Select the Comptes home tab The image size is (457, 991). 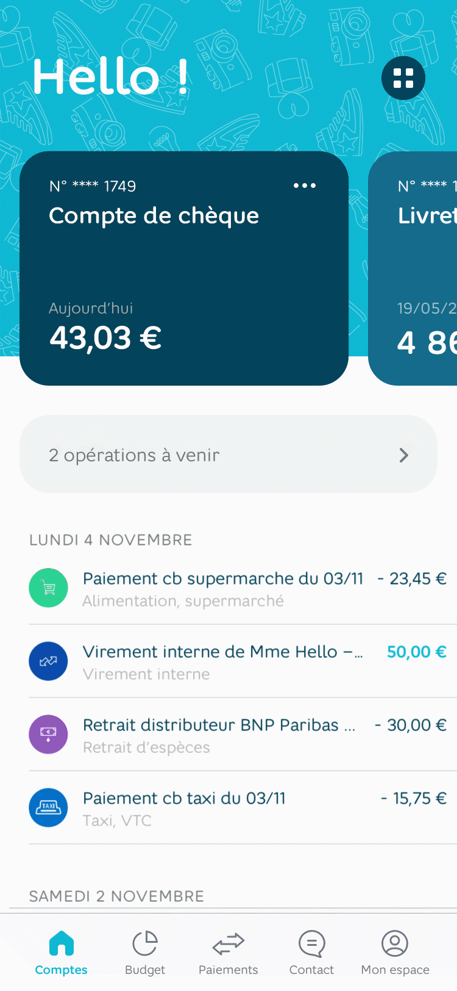(61, 952)
